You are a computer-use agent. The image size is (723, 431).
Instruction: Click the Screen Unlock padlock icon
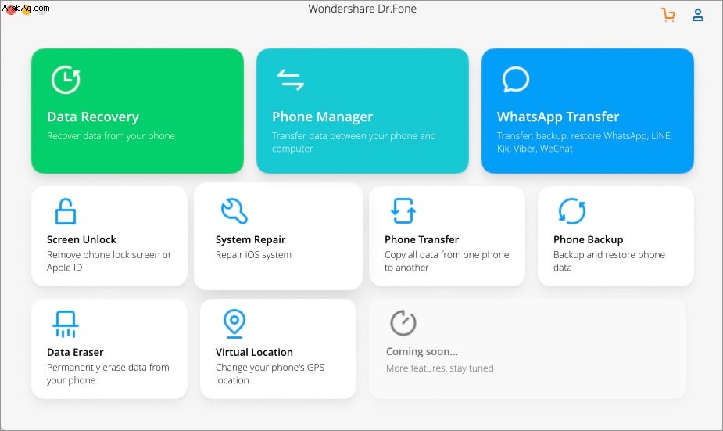pyautogui.click(x=66, y=211)
